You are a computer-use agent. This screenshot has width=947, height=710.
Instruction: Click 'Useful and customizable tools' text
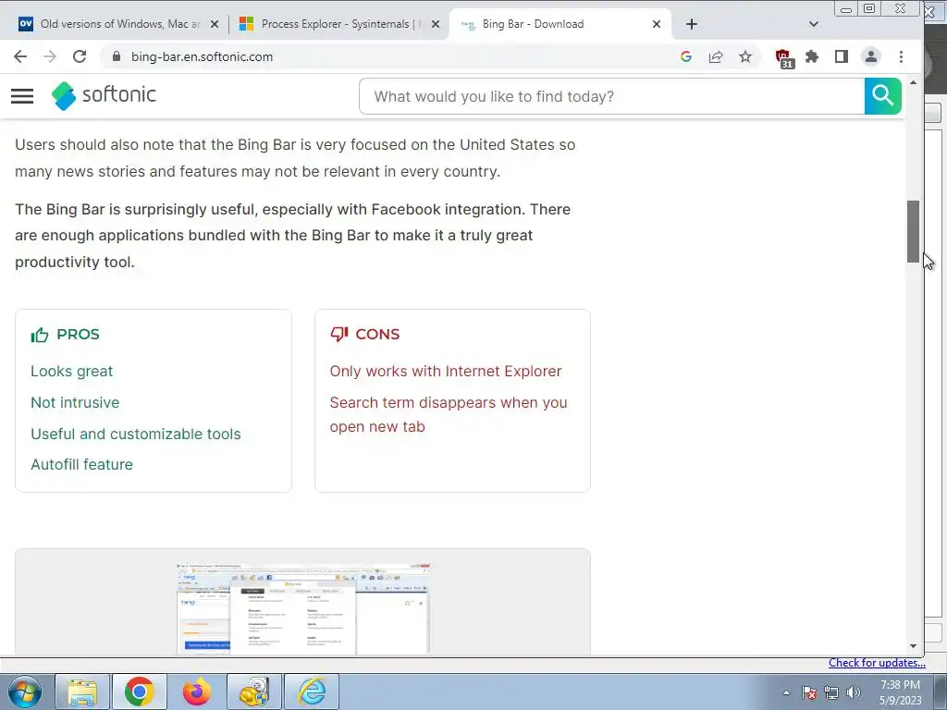(x=136, y=435)
